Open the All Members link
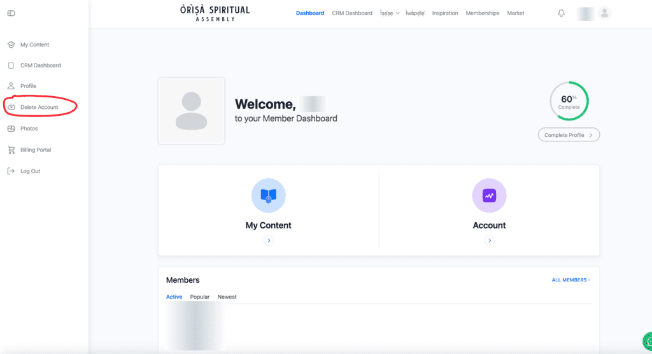This screenshot has width=652, height=354. coord(570,280)
